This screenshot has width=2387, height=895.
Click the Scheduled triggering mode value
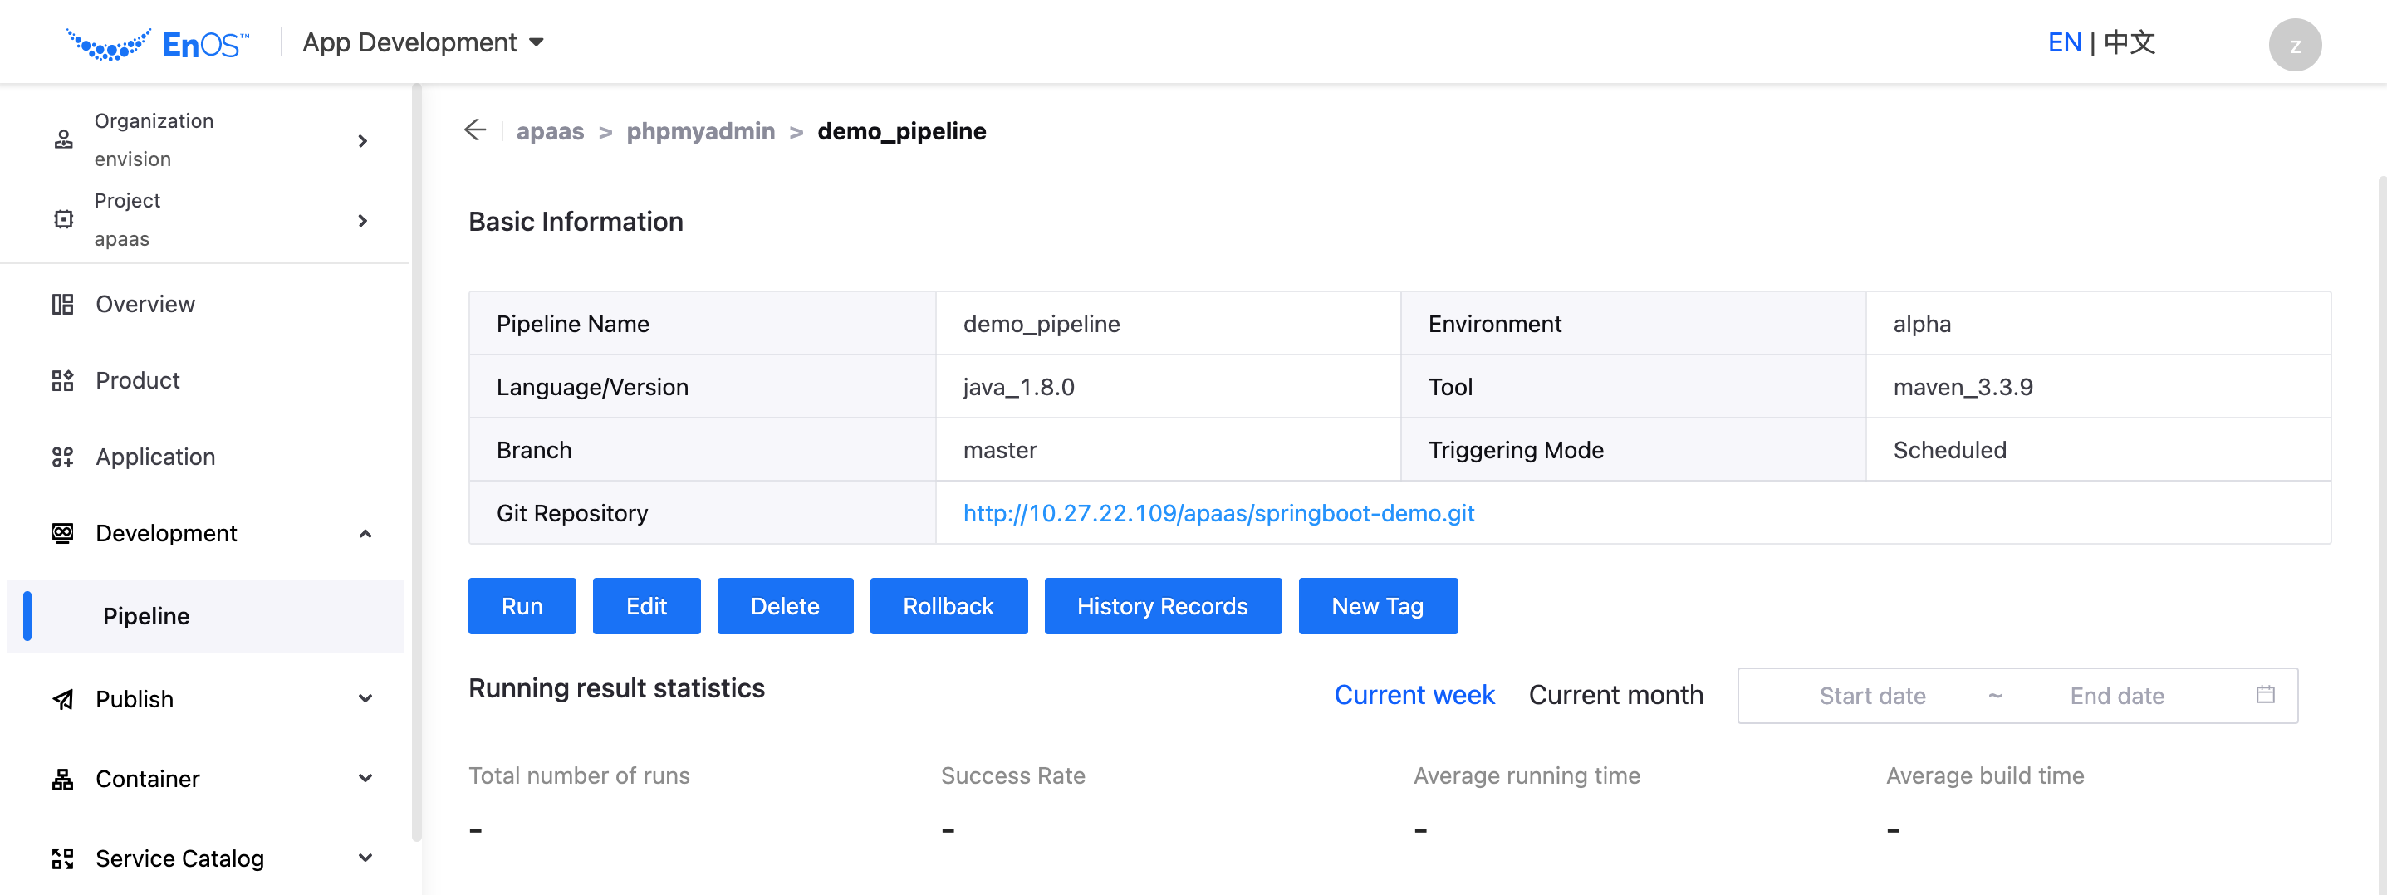point(1948,450)
